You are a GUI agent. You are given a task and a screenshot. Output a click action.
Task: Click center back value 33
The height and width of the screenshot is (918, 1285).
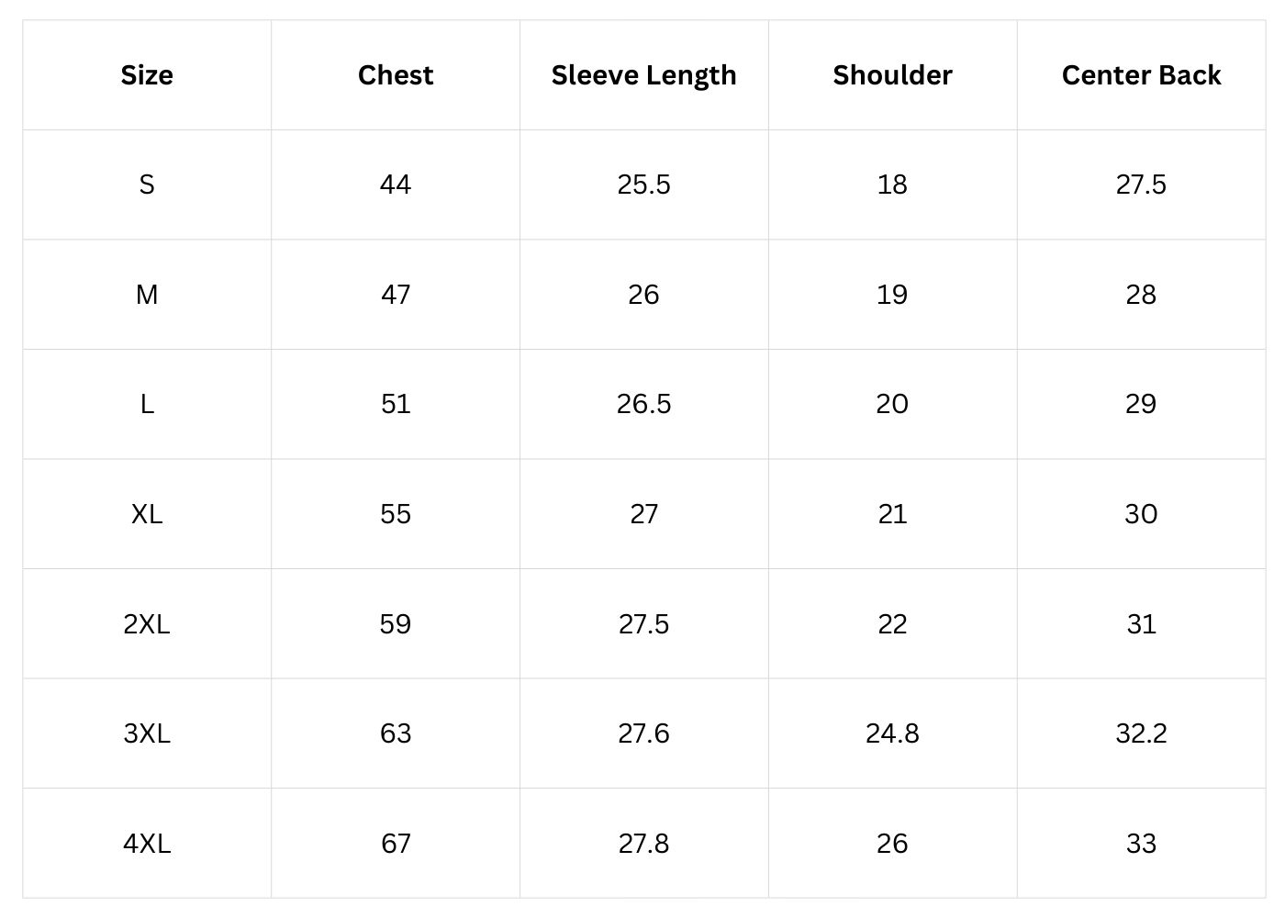[x=1141, y=844]
